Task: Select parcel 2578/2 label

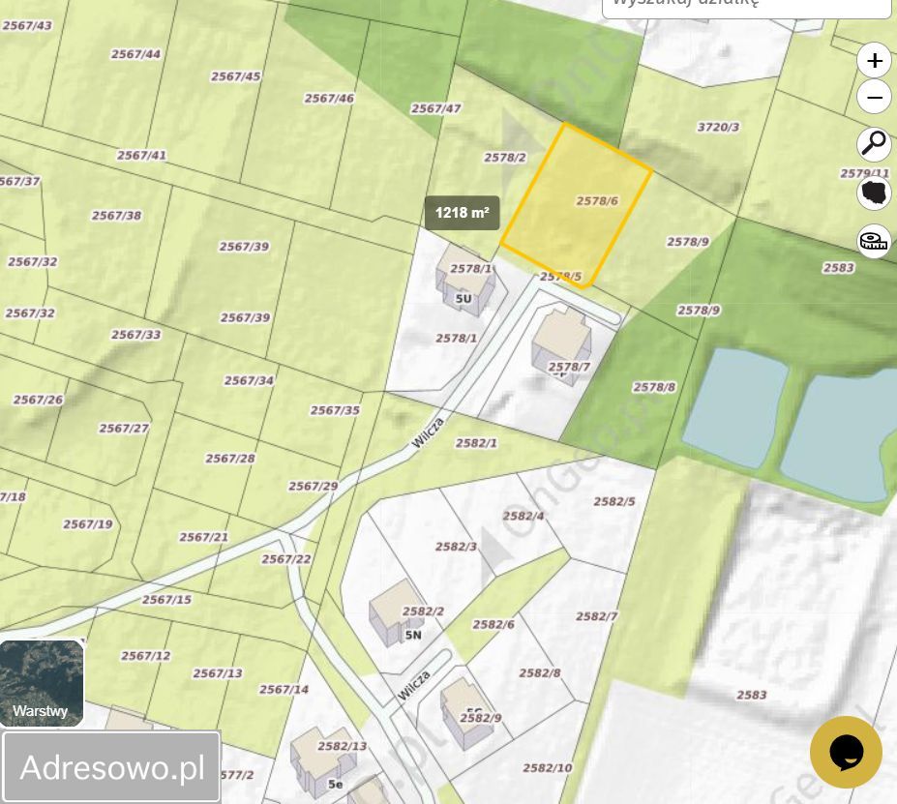Action: 504,158
